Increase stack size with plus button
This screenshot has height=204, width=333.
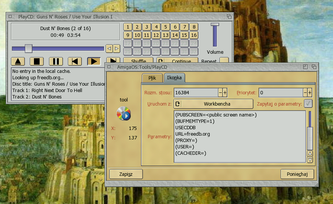coord(225,93)
